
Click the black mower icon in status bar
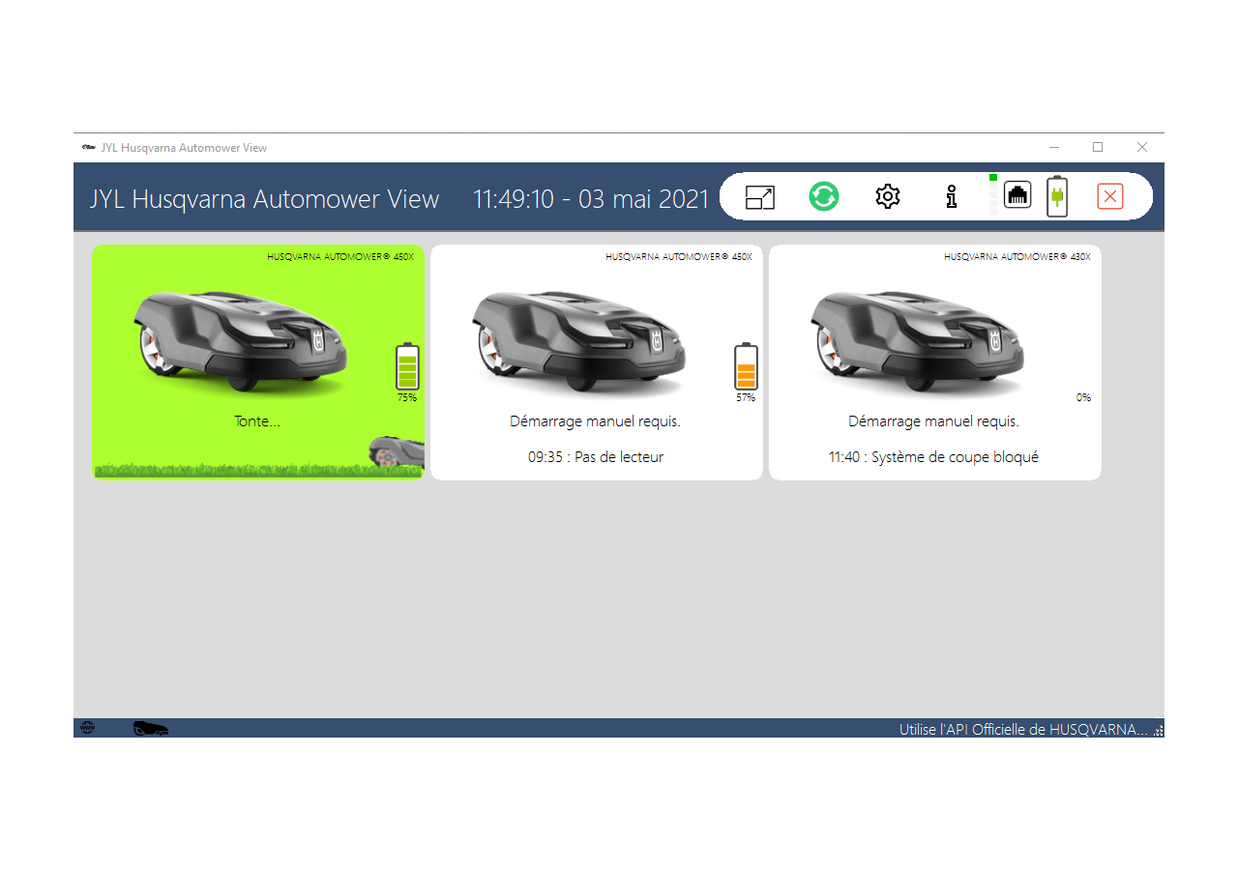150,728
